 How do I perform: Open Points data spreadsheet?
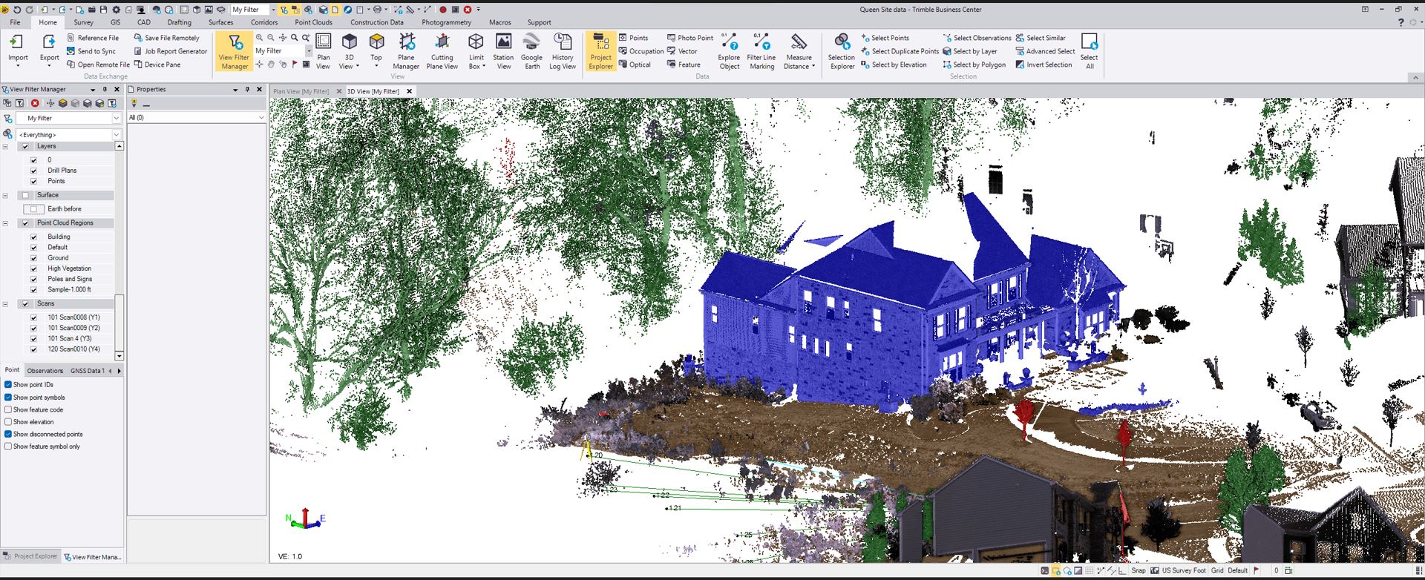pyautogui.click(x=633, y=38)
